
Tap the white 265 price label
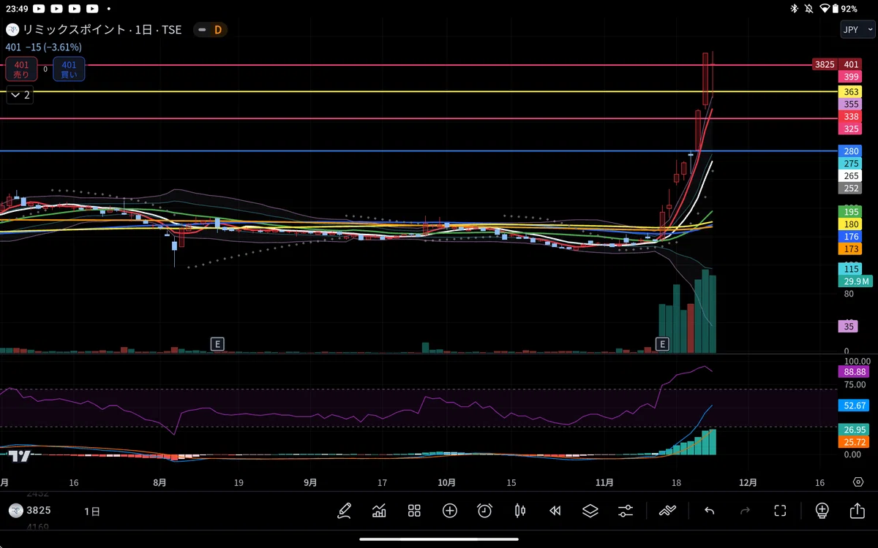point(851,176)
